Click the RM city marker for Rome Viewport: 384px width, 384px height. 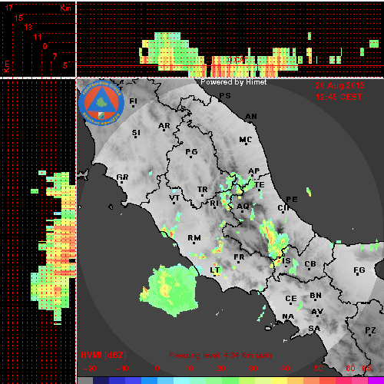pyautogui.click(x=194, y=239)
